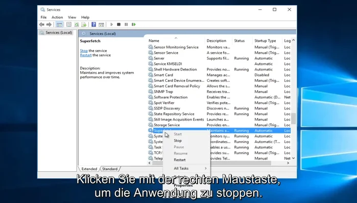
Task: Click the gear icon of Sensor Monitoring Service
Action: pyautogui.click(x=151, y=47)
